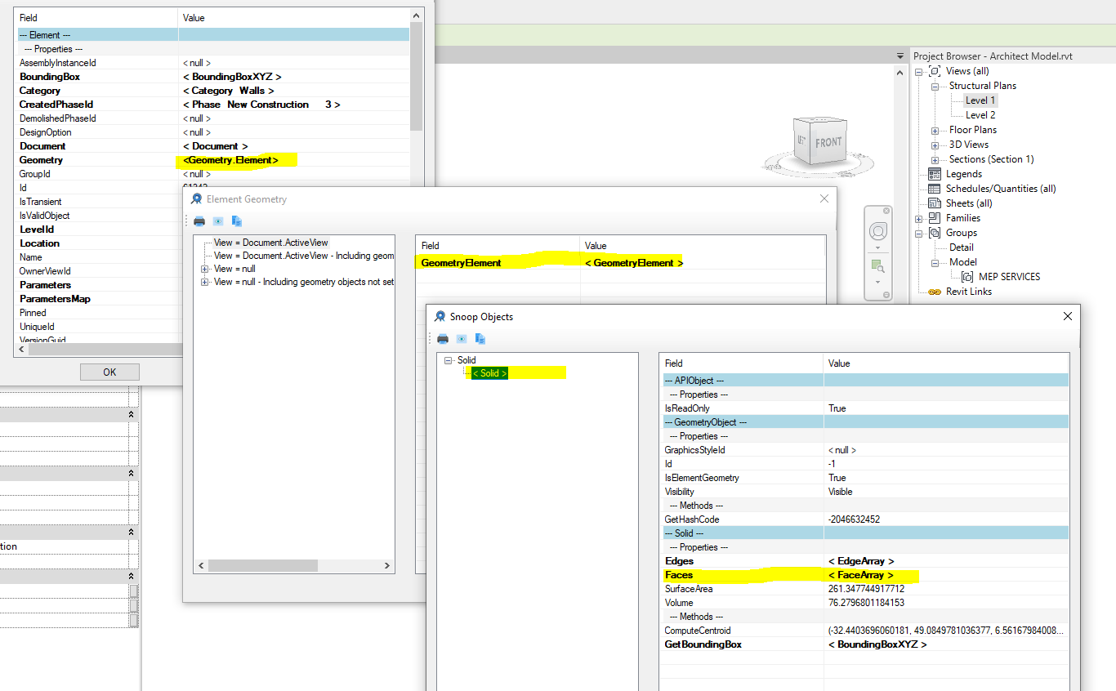Select the Zoom Region tool on navigation bar
The image size is (1116, 691).
coord(878,265)
